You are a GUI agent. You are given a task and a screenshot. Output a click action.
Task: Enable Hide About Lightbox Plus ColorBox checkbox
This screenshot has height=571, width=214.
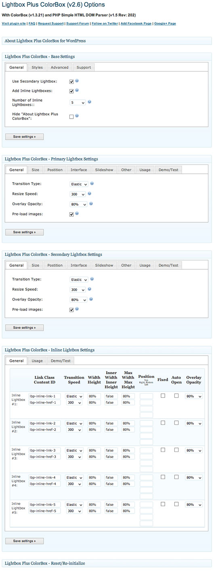[71, 117]
